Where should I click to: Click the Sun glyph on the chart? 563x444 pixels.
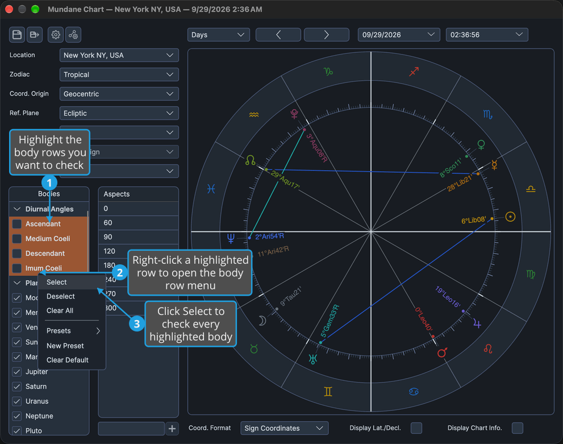[x=510, y=217]
